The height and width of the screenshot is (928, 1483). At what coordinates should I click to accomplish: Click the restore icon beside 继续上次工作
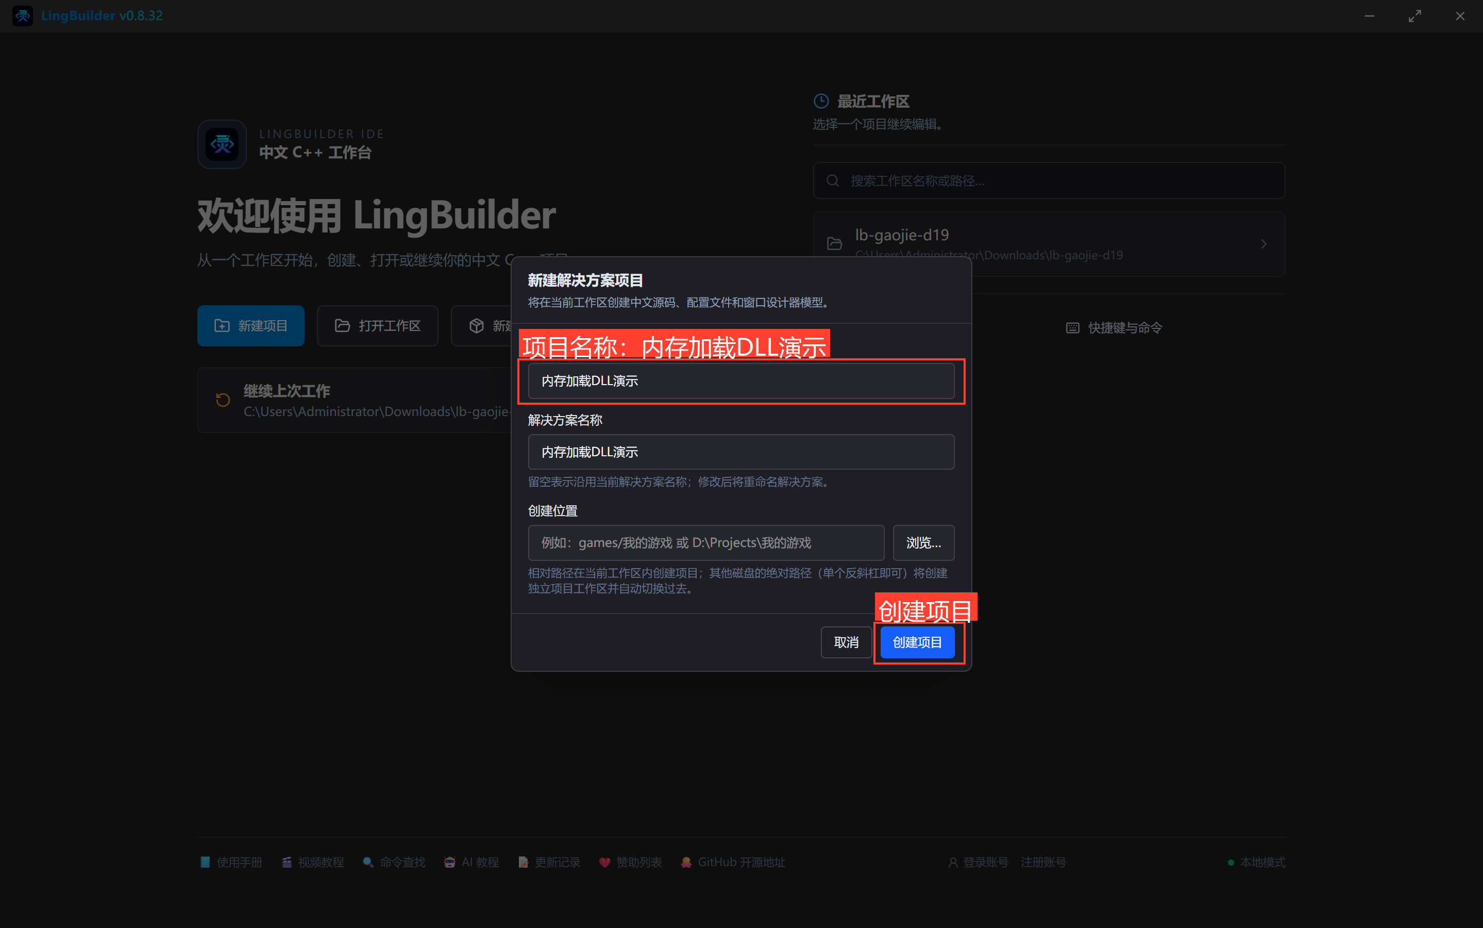click(x=223, y=400)
